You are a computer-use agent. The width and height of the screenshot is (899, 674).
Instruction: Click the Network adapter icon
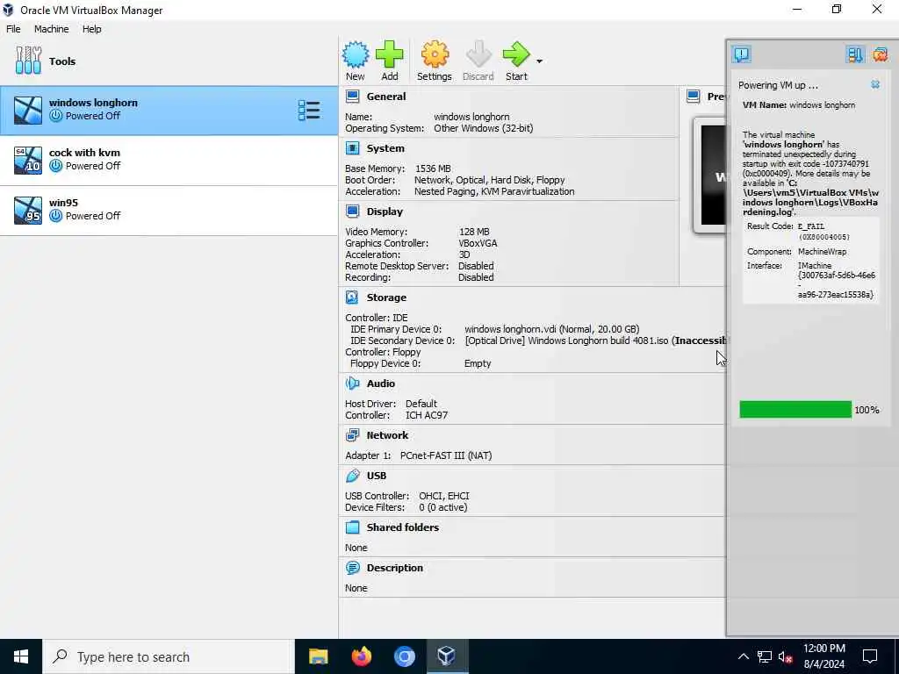[352, 434]
